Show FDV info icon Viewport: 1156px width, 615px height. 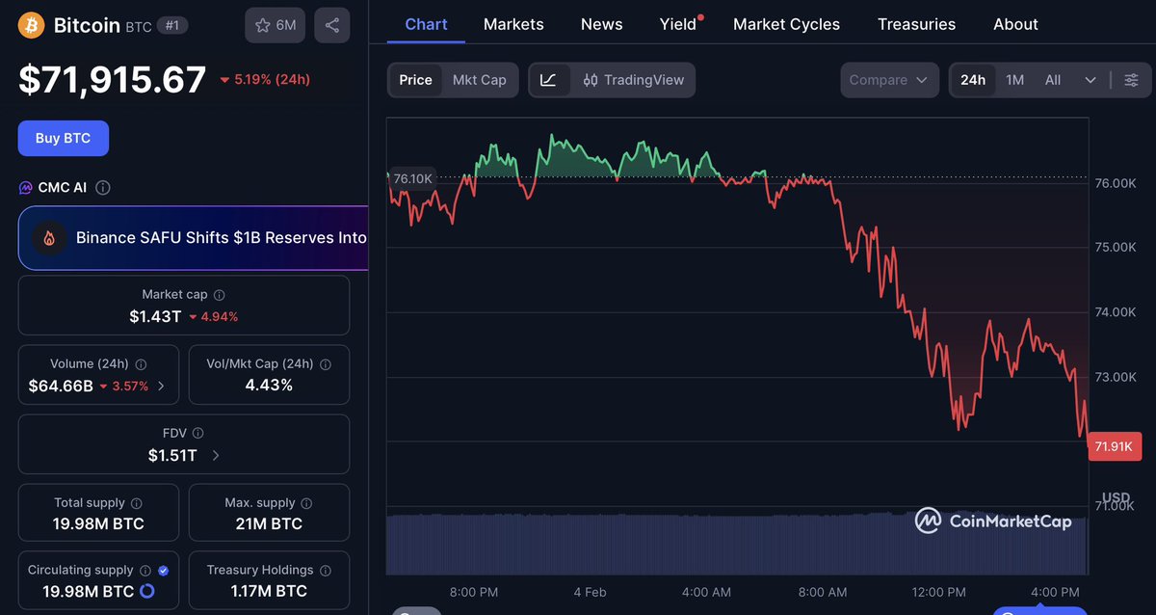pos(197,434)
